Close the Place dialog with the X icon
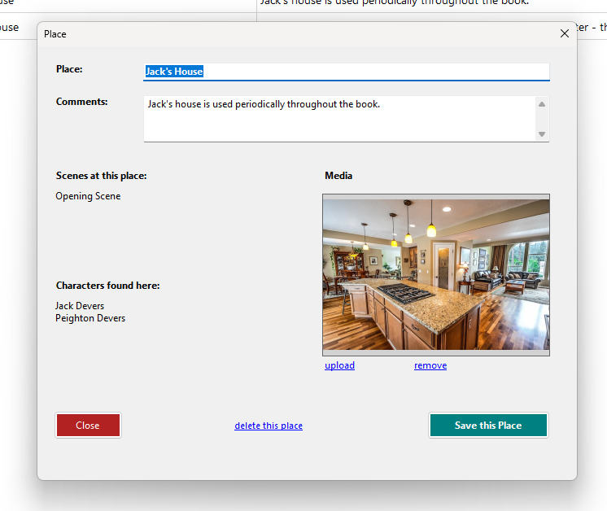The image size is (607, 511). point(564,34)
